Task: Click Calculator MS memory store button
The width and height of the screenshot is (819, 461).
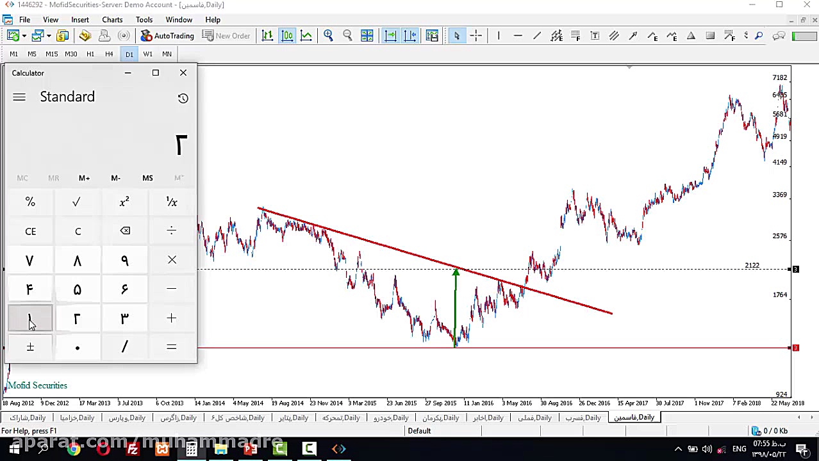Action: point(147,178)
